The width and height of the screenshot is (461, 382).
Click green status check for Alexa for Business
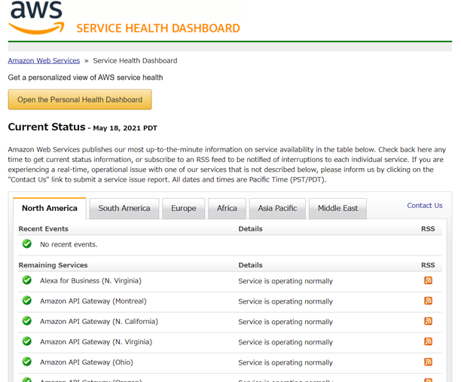point(27,280)
